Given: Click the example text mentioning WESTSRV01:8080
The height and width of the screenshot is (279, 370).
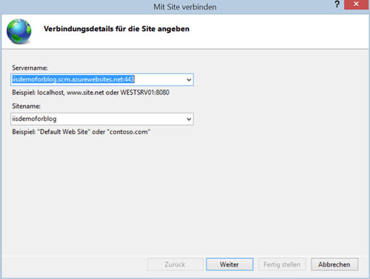Looking at the screenshot, I should pyautogui.click(x=91, y=92).
